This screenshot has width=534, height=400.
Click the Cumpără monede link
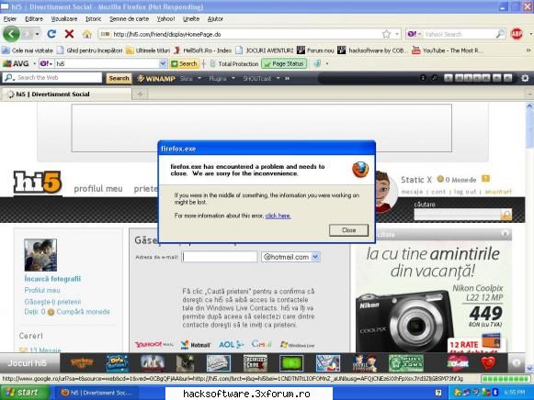click(x=83, y=312)
